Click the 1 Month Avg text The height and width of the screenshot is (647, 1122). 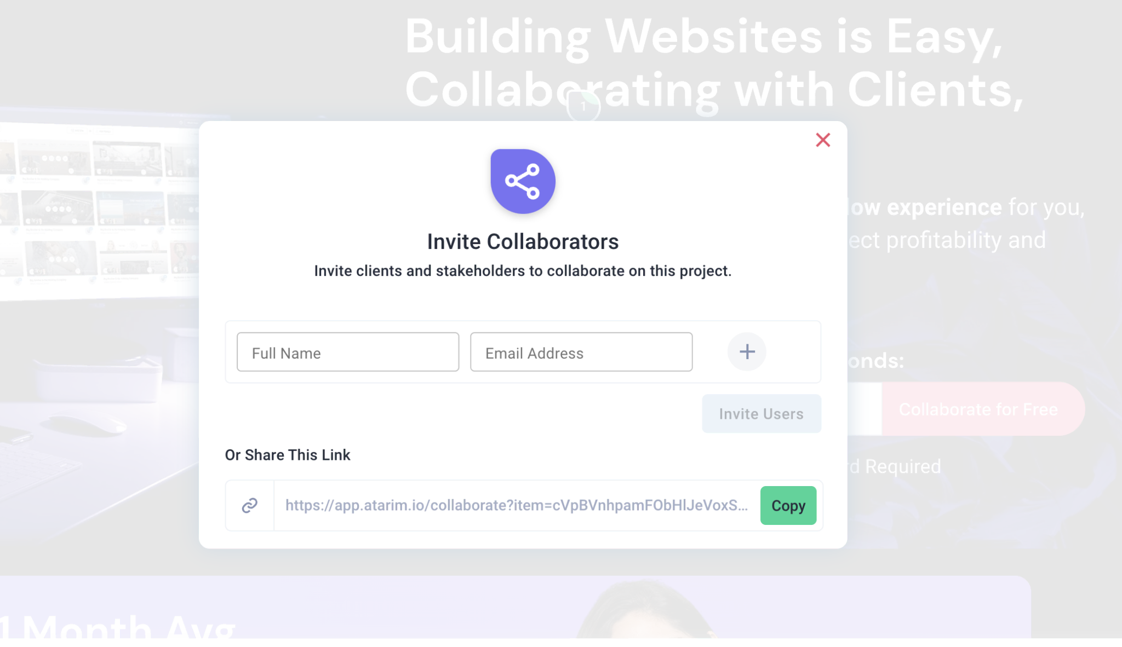118,627
